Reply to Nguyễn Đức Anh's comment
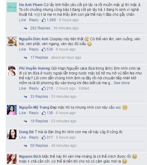Image resolution: width=147 pixels, height=165 pixels. [34, 49]
